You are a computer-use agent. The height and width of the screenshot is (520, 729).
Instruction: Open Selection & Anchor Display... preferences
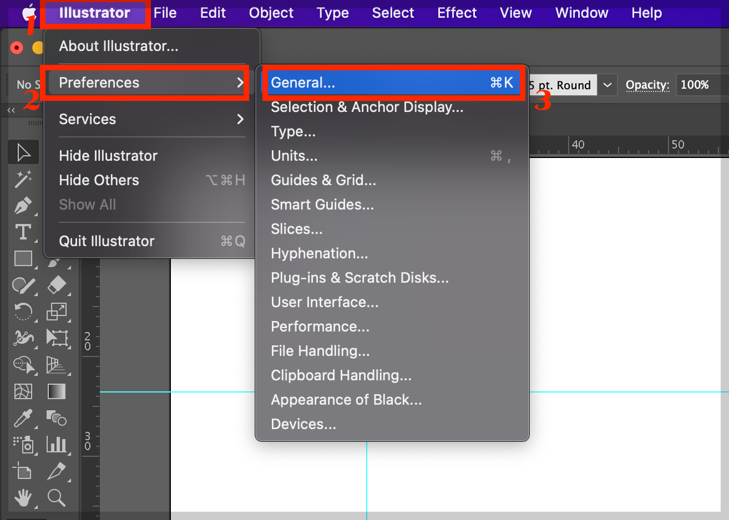(x=393, y=107)
